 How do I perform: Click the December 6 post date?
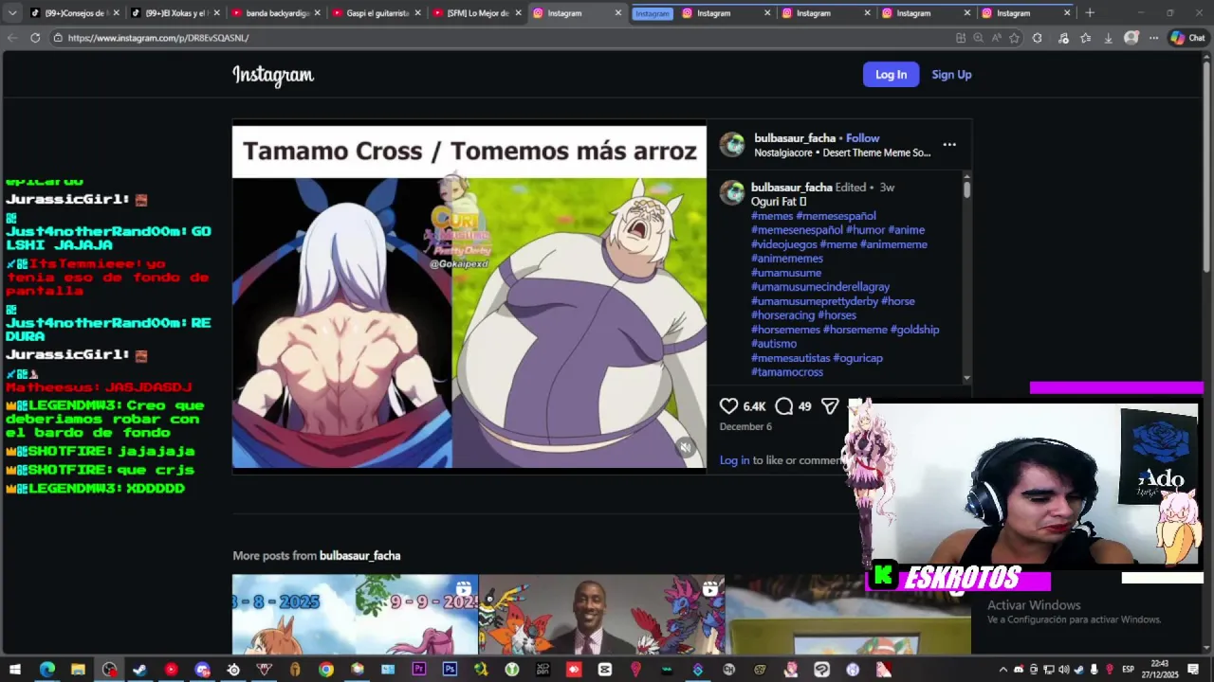745,427
